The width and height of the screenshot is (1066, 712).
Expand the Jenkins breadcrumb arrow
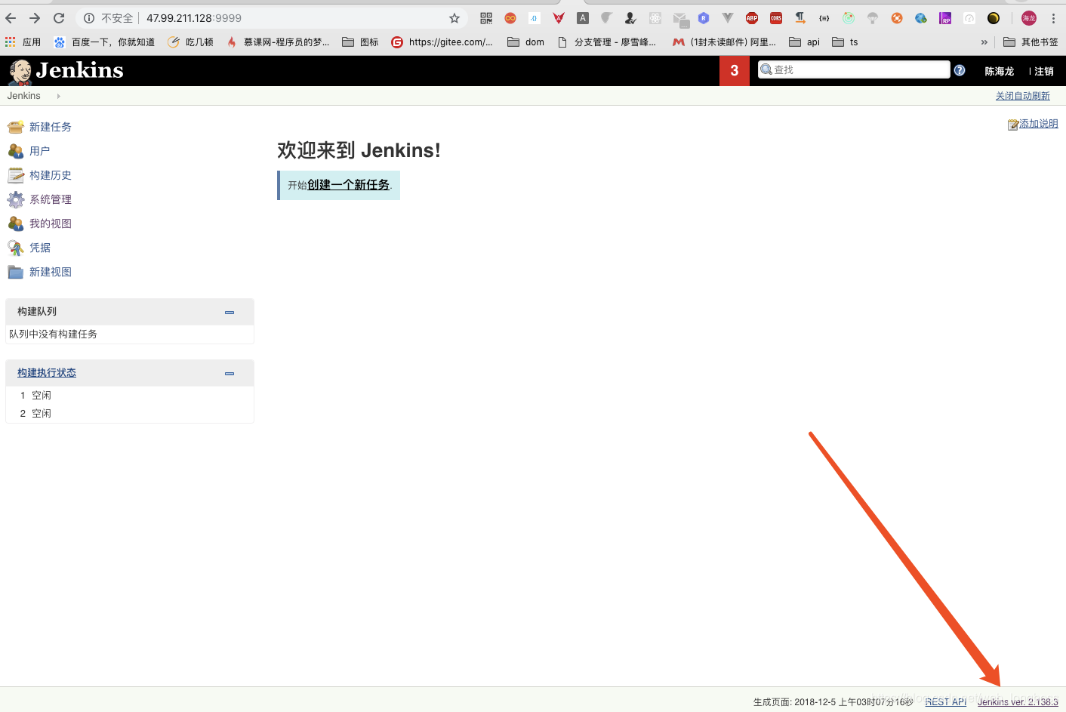click(x=58, y=96)
